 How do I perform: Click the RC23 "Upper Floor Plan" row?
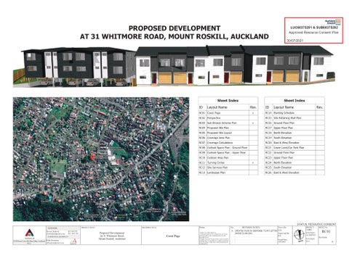(x=294, y=157)
